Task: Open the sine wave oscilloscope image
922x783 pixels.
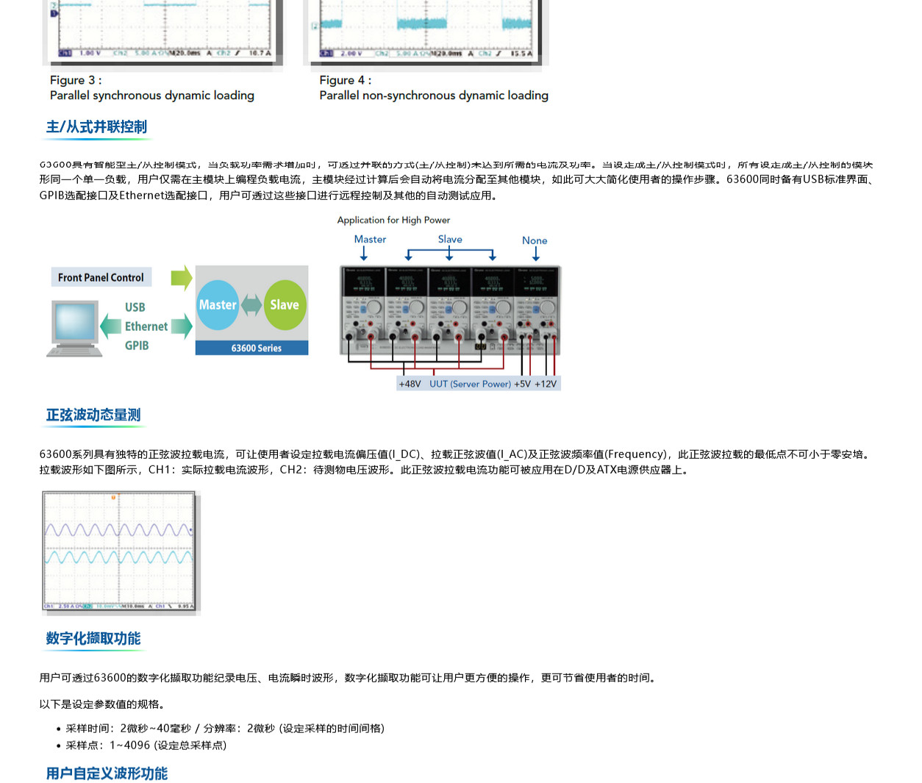Action: [x=120, y=551]
